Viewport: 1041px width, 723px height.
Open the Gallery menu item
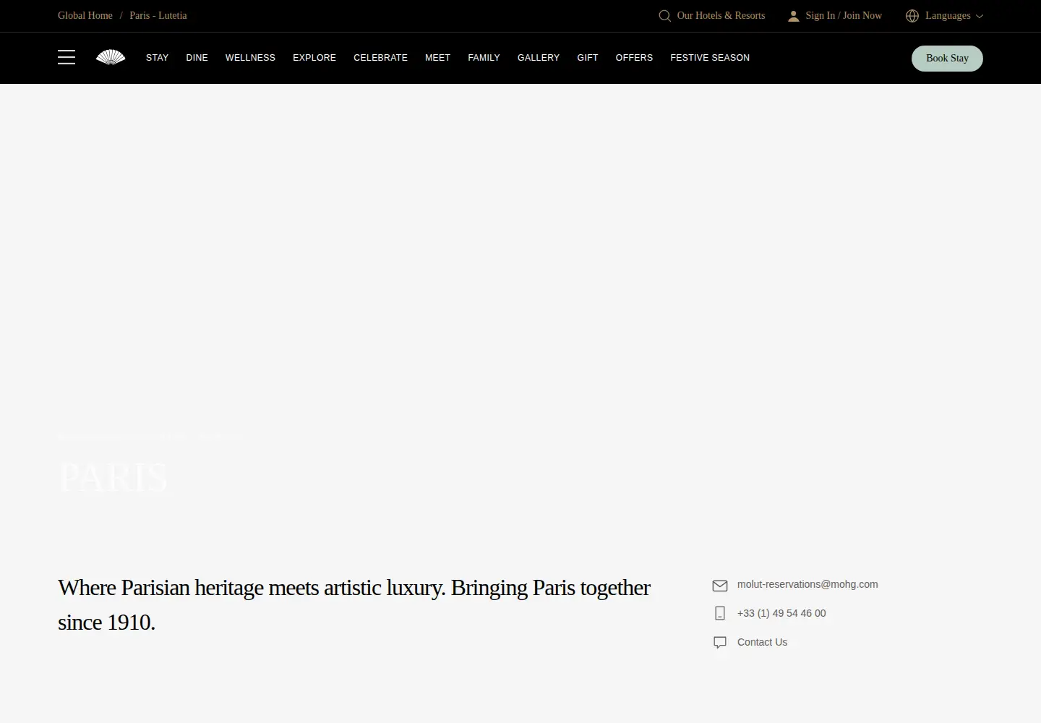coord(539,58)
